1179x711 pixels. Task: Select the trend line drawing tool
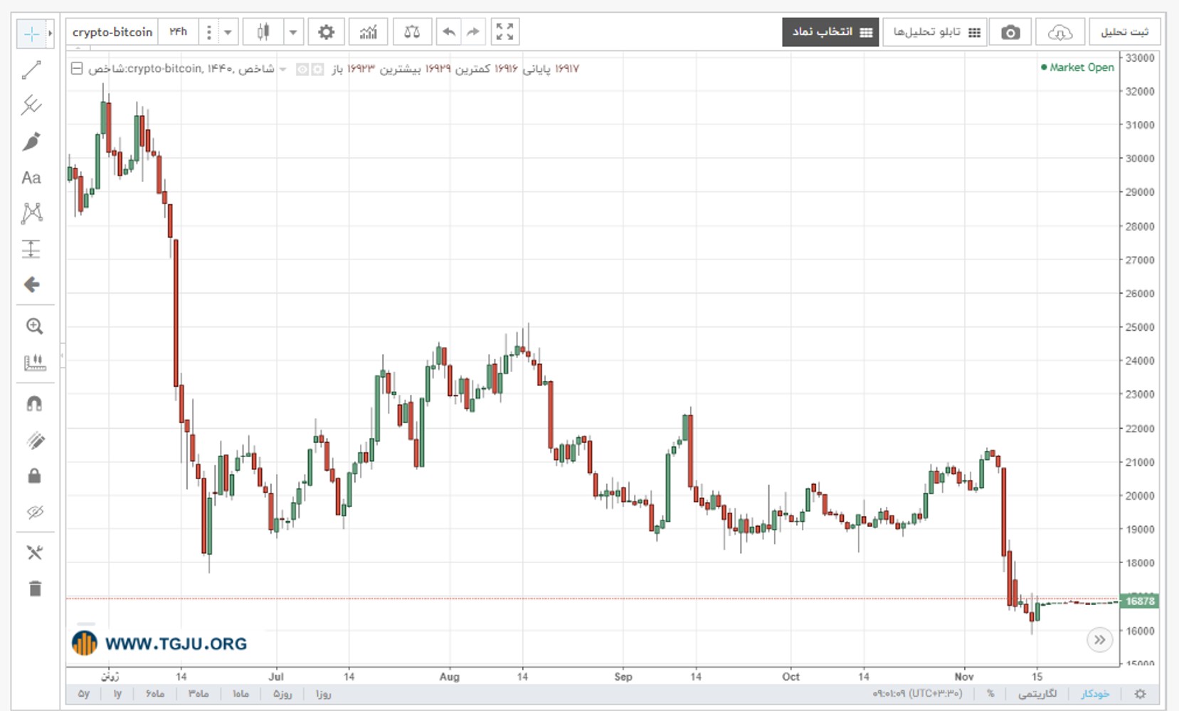(31, 70)
